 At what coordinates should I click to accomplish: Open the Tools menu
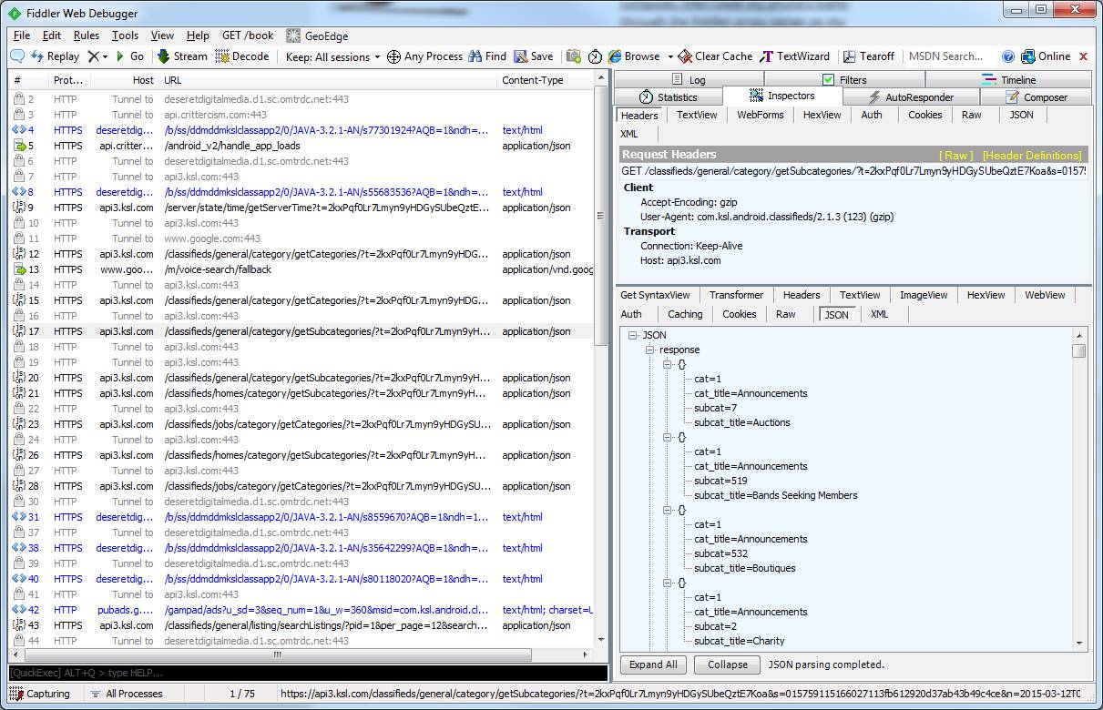(x=125, y=35)
